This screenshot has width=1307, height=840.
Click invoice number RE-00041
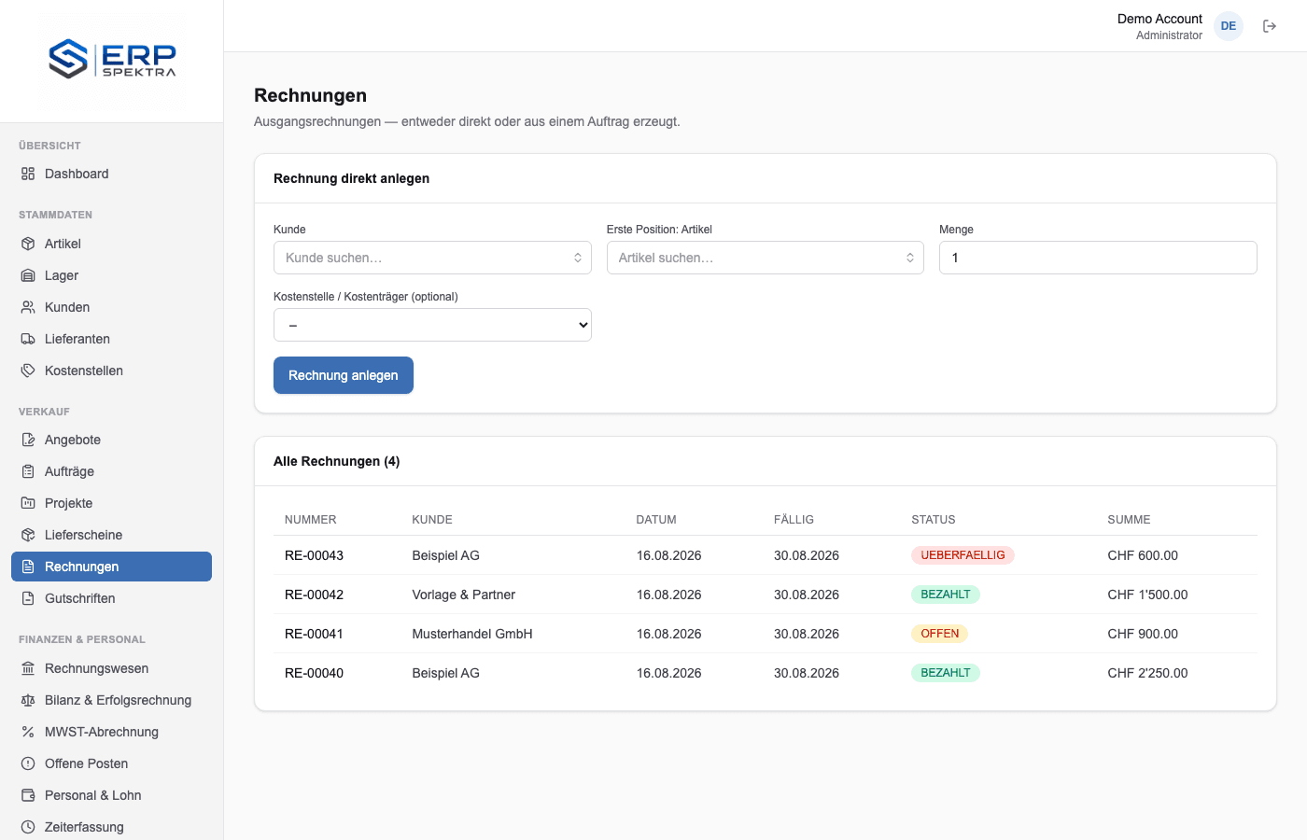pos(314,634)
